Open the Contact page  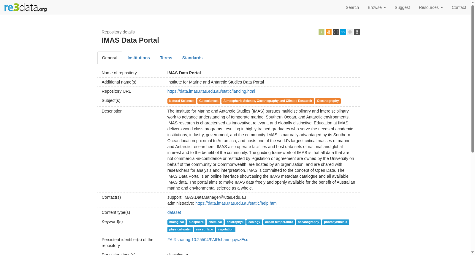[459, 7]
